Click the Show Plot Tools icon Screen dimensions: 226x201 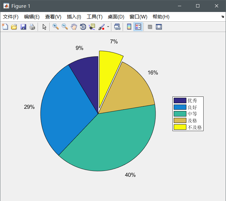159,27
